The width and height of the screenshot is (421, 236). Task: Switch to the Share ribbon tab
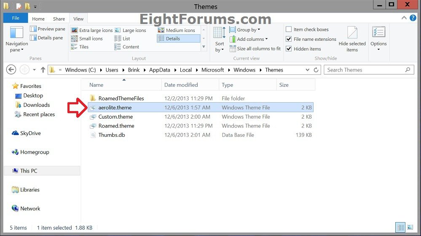tap(59, 19)
